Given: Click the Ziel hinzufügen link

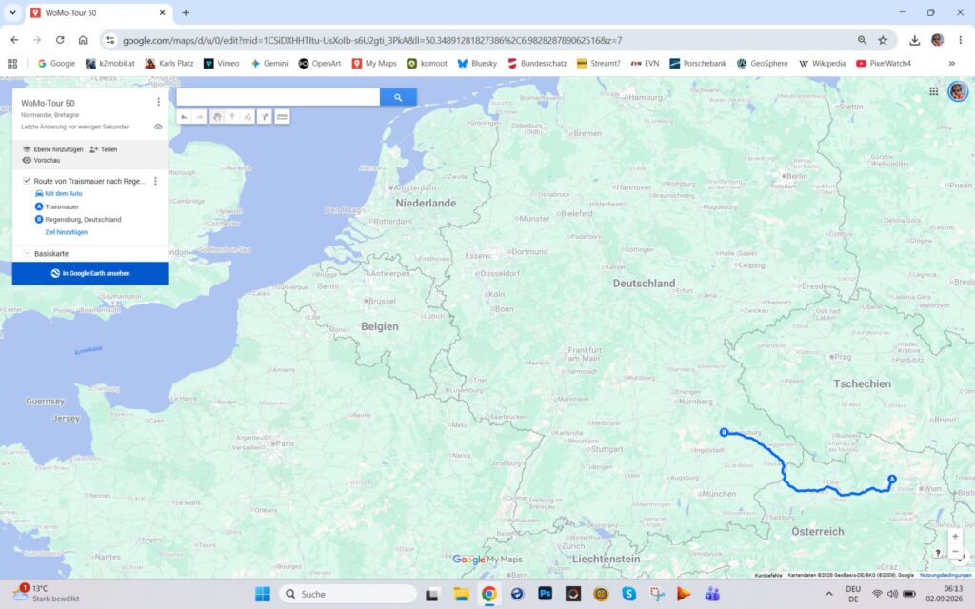Looking at the screenshot, I should [66, 232].
